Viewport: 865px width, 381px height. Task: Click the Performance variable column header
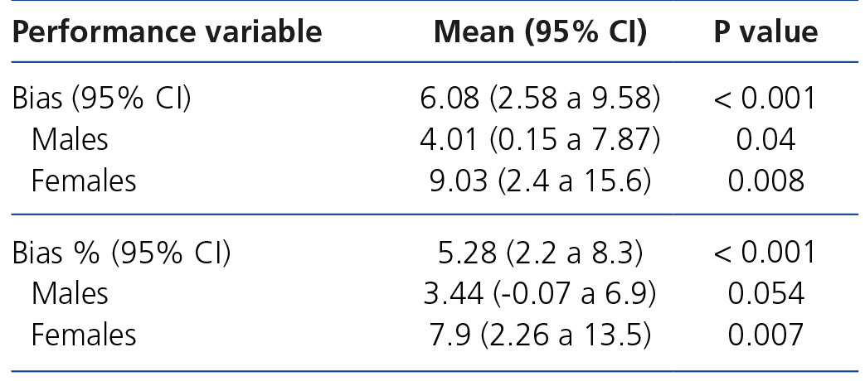(x=168, y=31)
